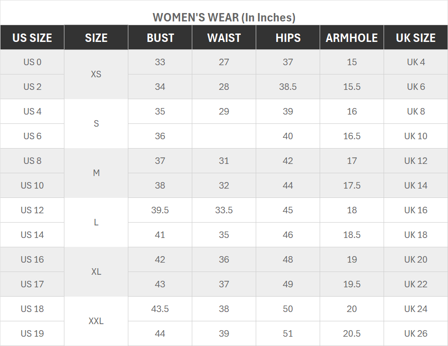Select the 33.5 waist value

[224, 210]
